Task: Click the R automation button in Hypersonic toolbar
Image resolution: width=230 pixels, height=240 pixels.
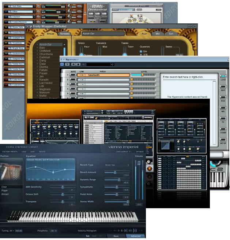Action: point(73,64)
